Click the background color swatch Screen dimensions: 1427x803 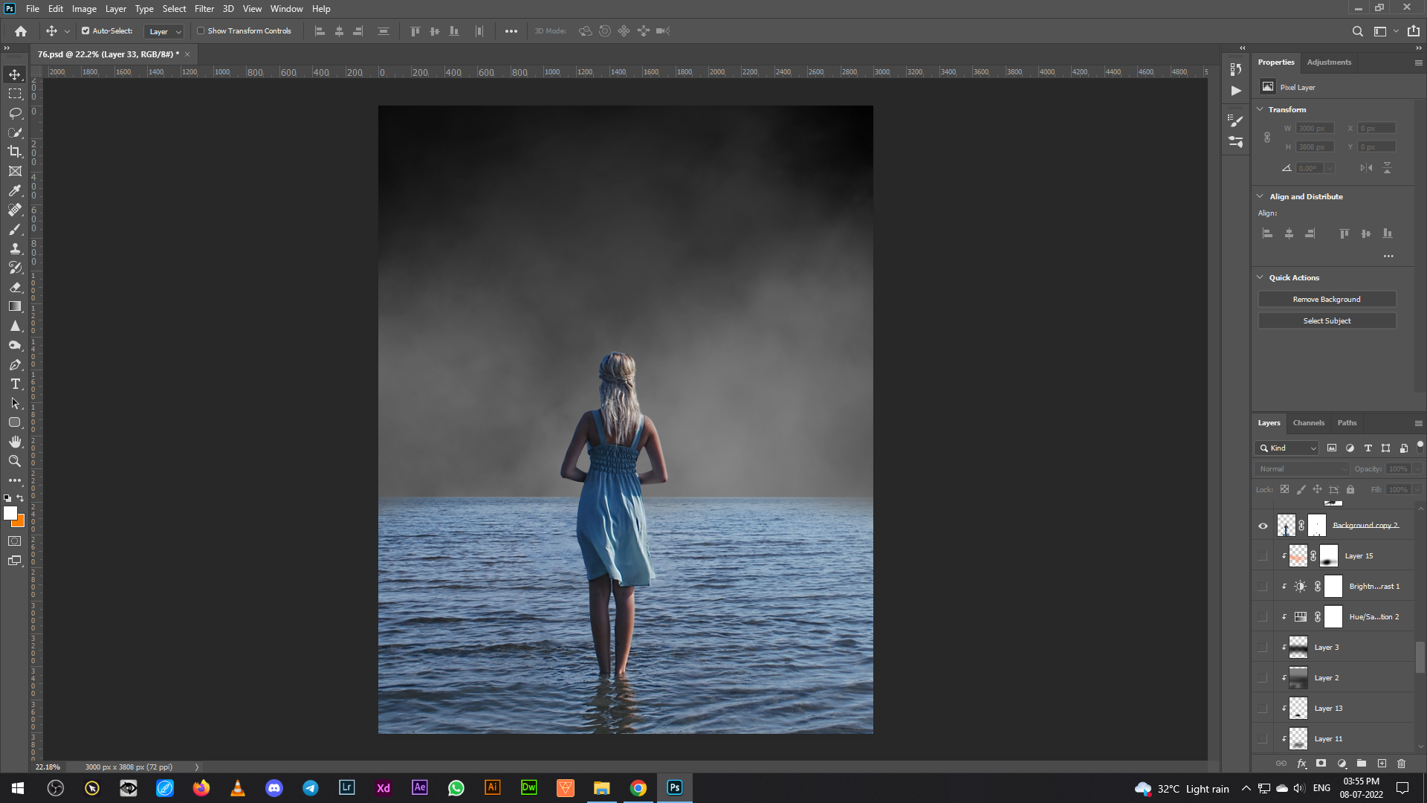20,522
